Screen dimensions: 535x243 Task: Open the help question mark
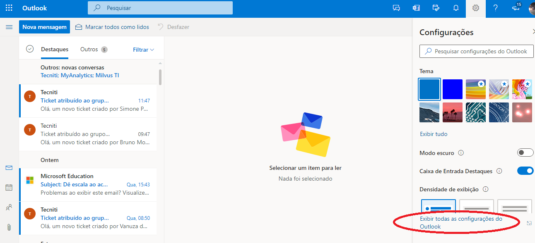coord(496,8)
